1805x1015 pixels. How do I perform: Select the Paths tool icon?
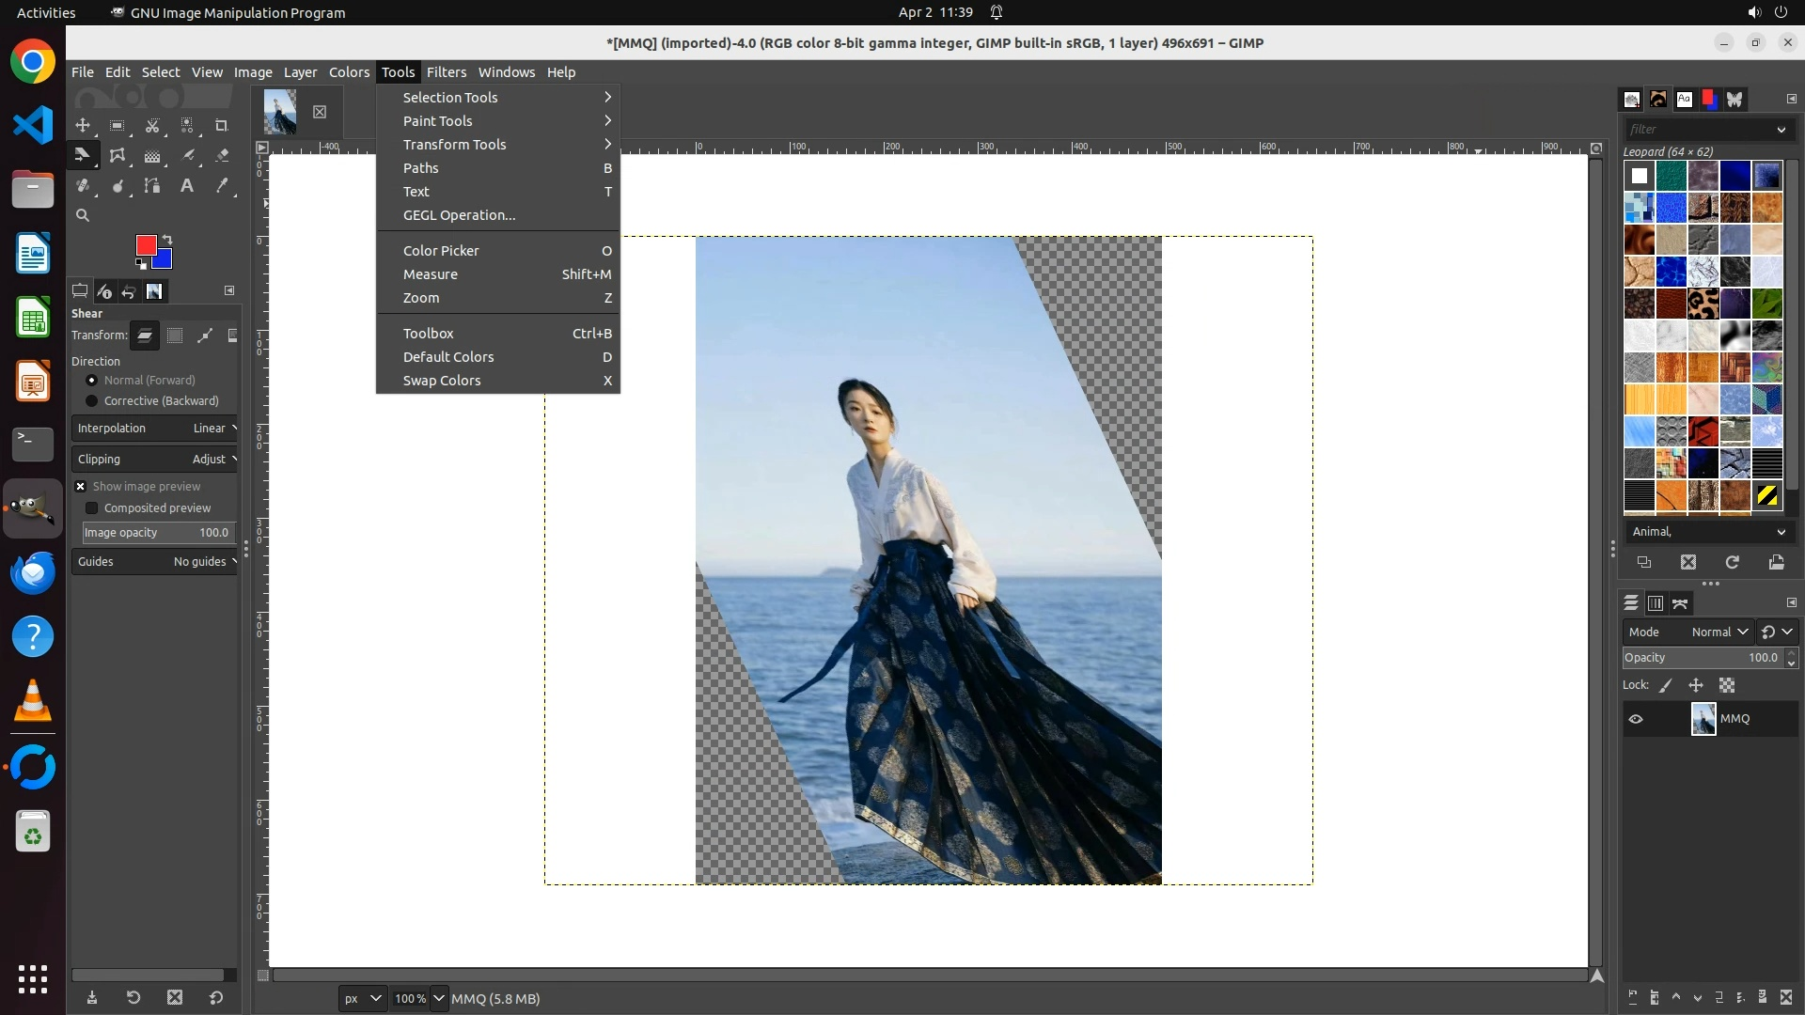pos(152,186)
